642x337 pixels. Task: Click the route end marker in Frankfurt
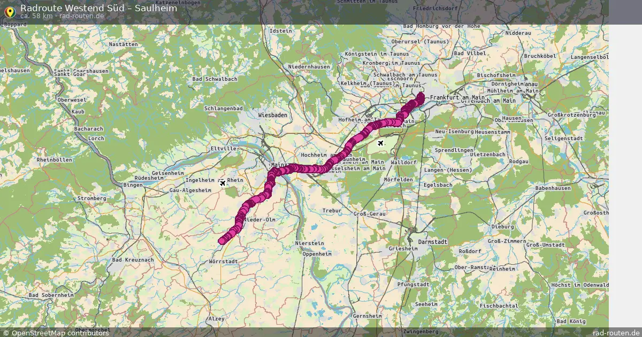pyautogui.click(x=421, y=96)
